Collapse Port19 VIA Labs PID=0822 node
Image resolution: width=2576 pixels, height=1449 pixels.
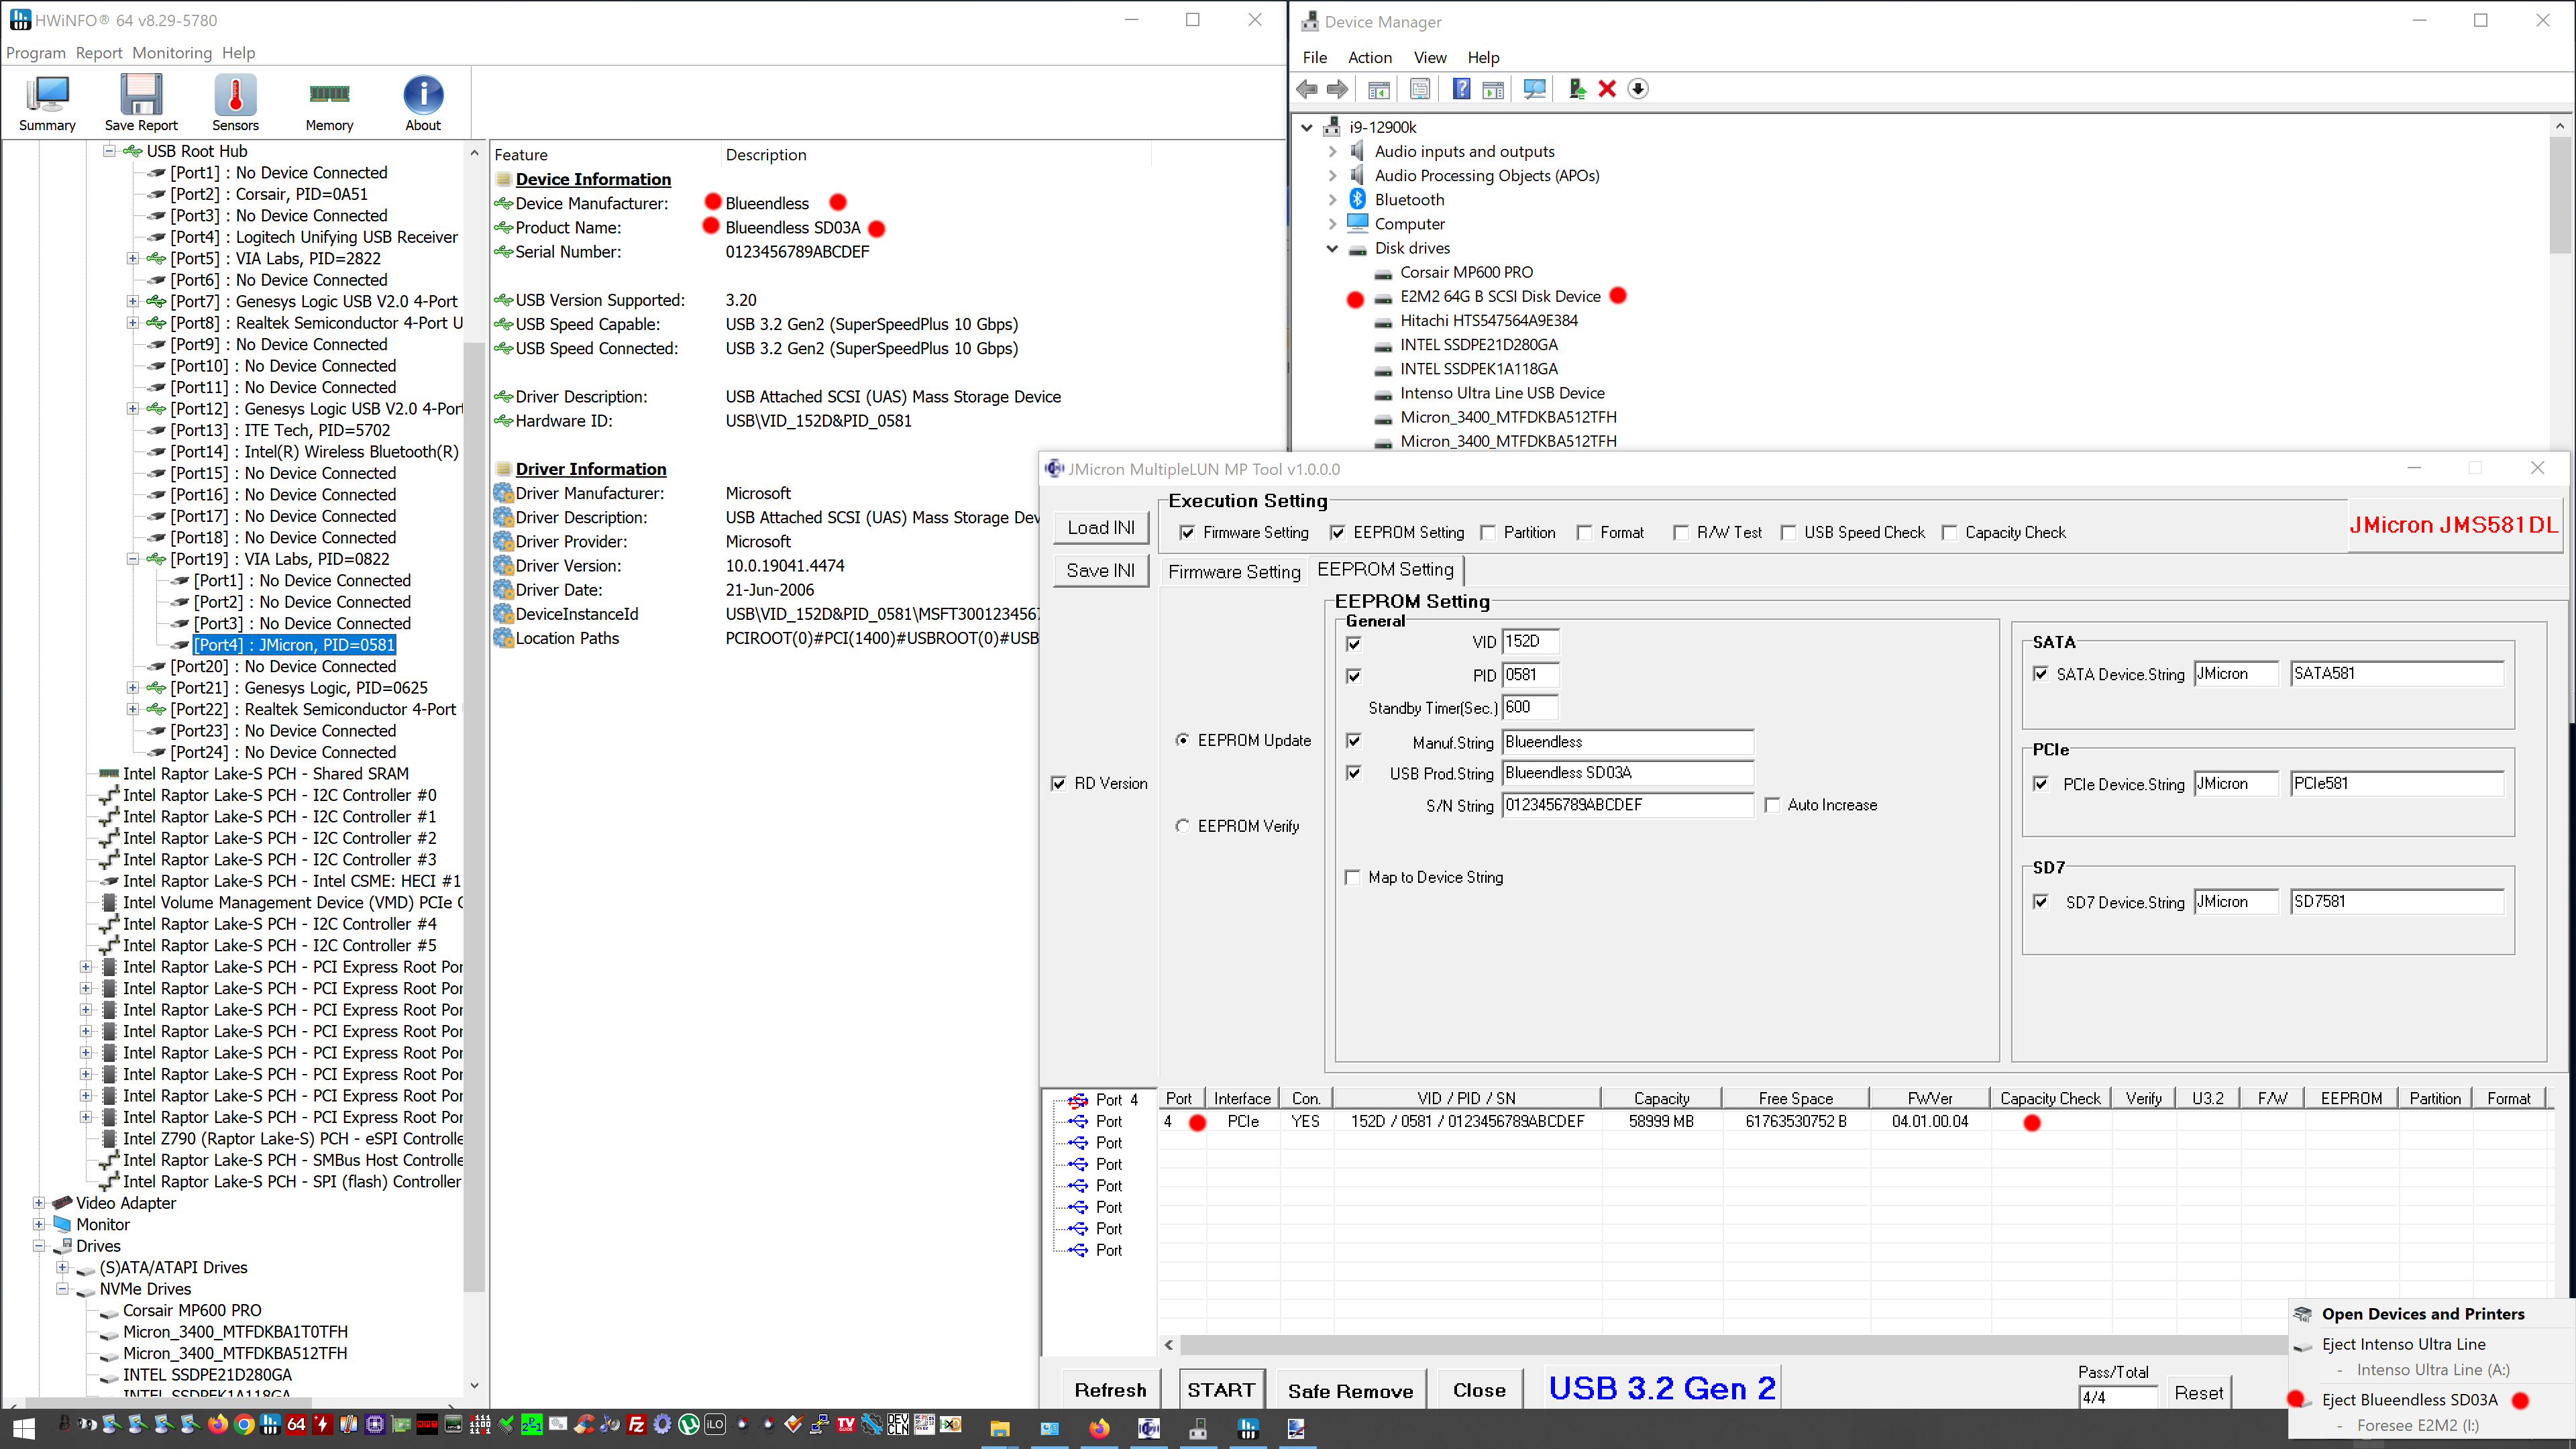click(132, 559)
